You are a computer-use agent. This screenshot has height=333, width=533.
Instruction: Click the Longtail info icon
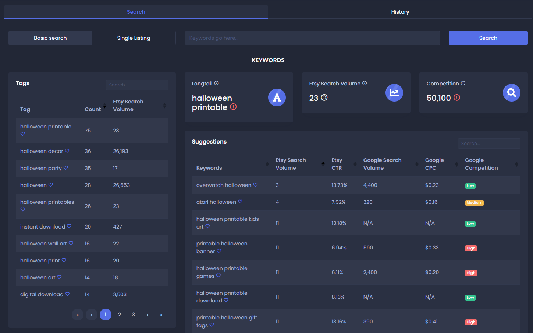216,83
